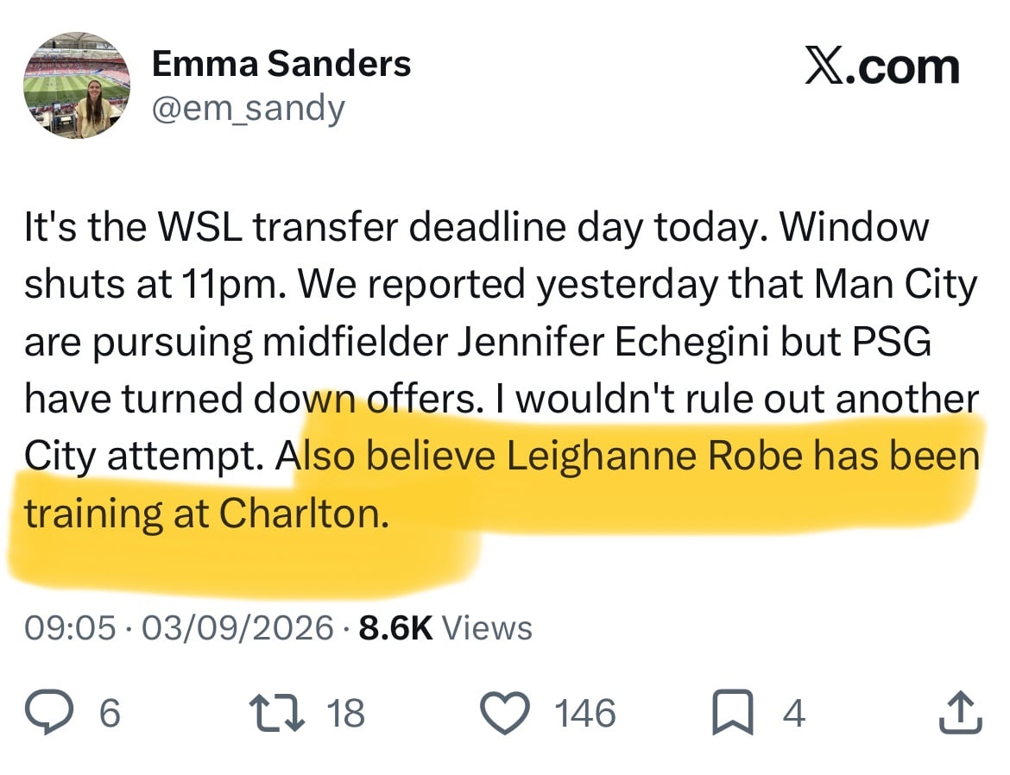Image resolution: width=1010 pixels, height=775 pixels.
Task: Click the 09:05 timestamp
Action: pyautogui.click(x=71, y=627)
